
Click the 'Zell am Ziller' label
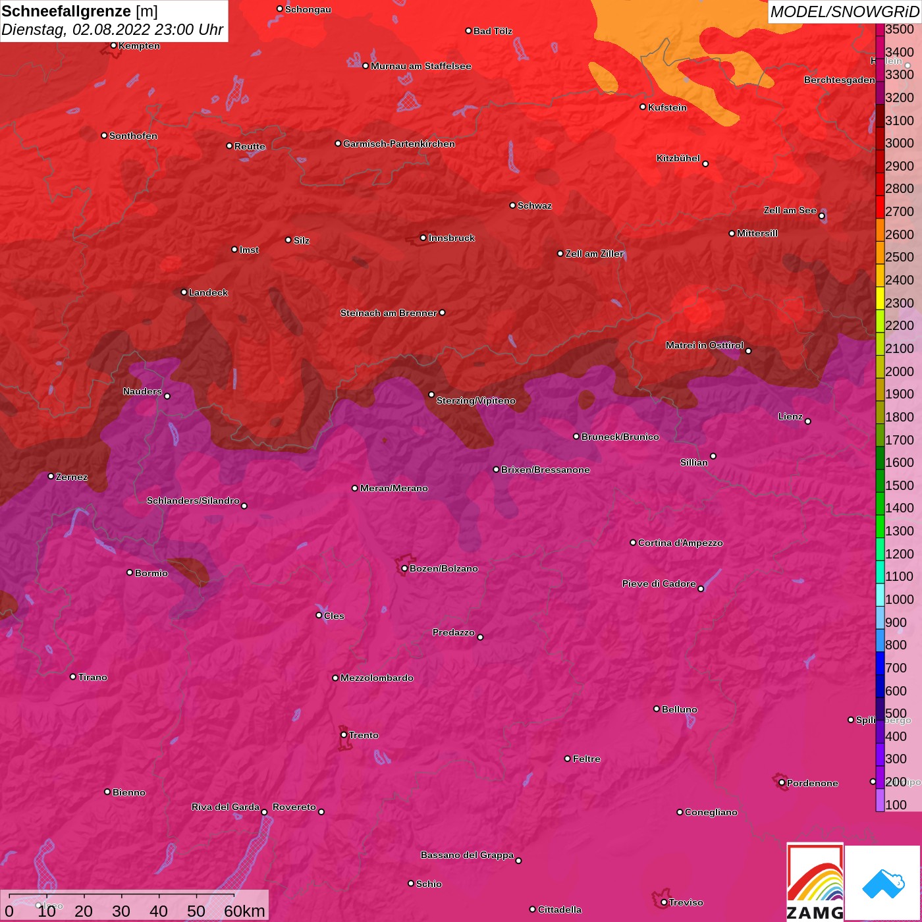click(595, 254)
